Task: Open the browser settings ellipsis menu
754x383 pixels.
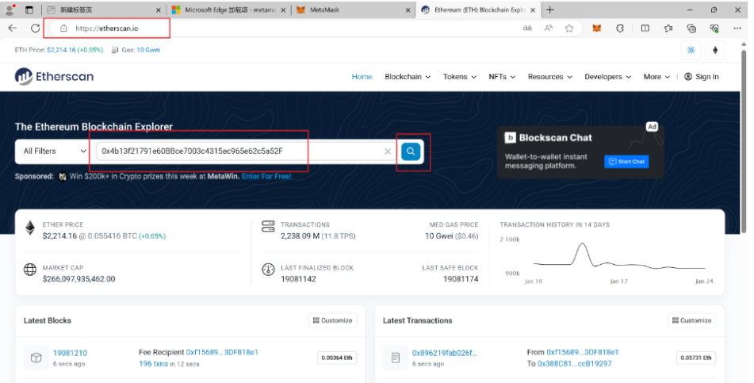Action: (x=737, y=29)
